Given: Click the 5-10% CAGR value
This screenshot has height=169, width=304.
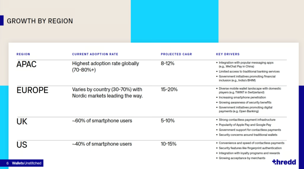Looking at the screenshot, I should (168, 121).
